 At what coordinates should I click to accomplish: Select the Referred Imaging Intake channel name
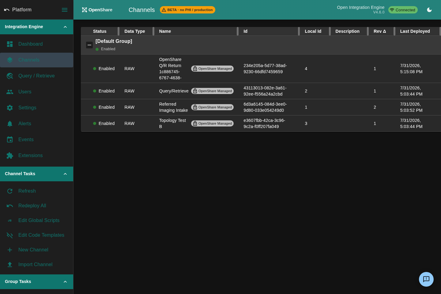(x=173, y=107)
